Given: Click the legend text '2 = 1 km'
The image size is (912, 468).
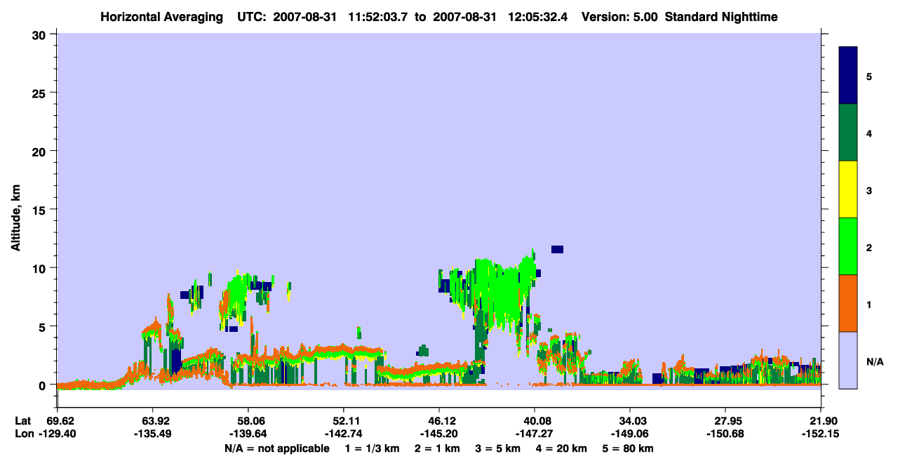Looking at the screenshot, I should click(438, 448).
